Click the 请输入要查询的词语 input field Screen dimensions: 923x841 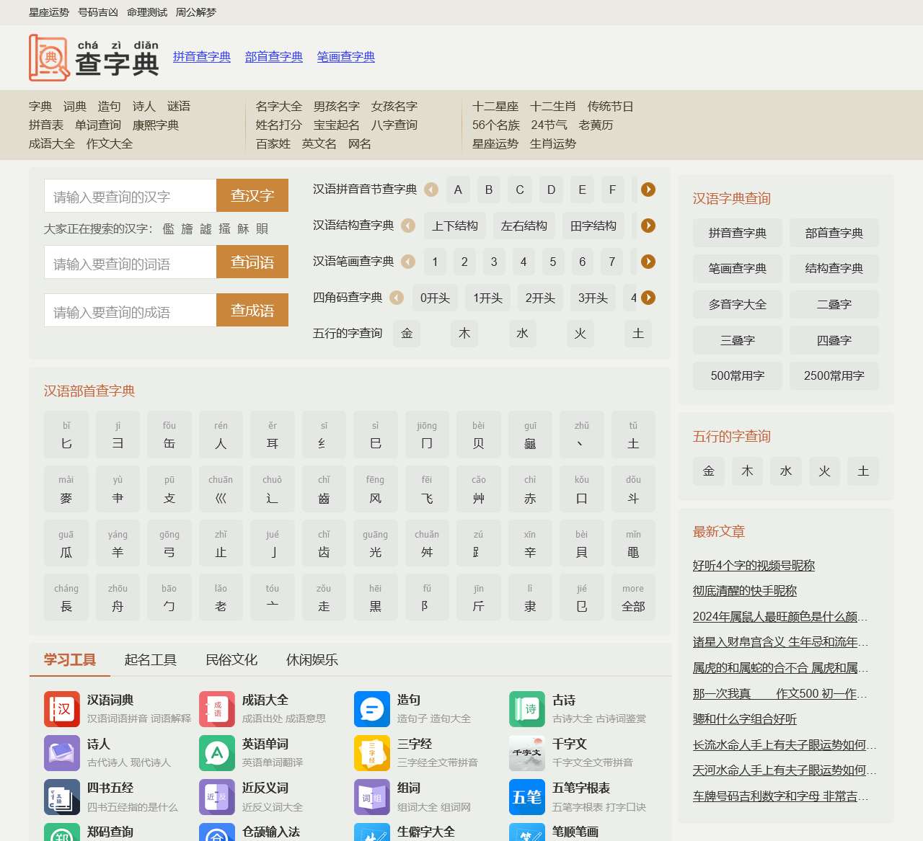[131, 263]
